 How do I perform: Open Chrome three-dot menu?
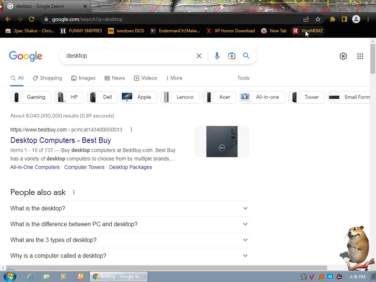tap(368, 19)
